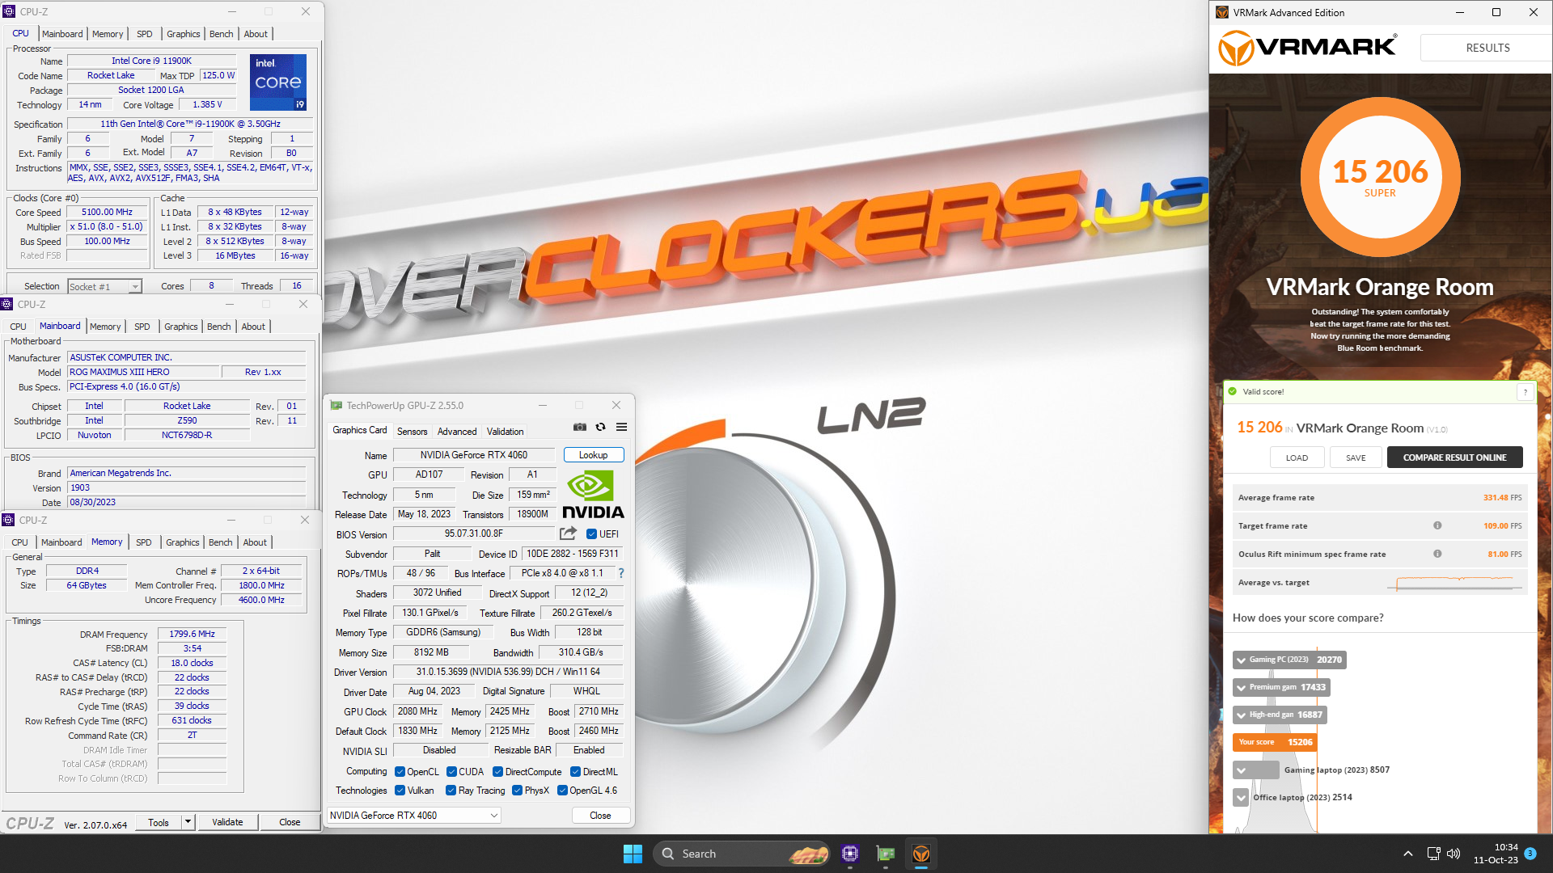Expand Gaming laptop (2023) comparison
Image resolution: width=1553 pixels, height=873 pixels.
coord(1241,770)
